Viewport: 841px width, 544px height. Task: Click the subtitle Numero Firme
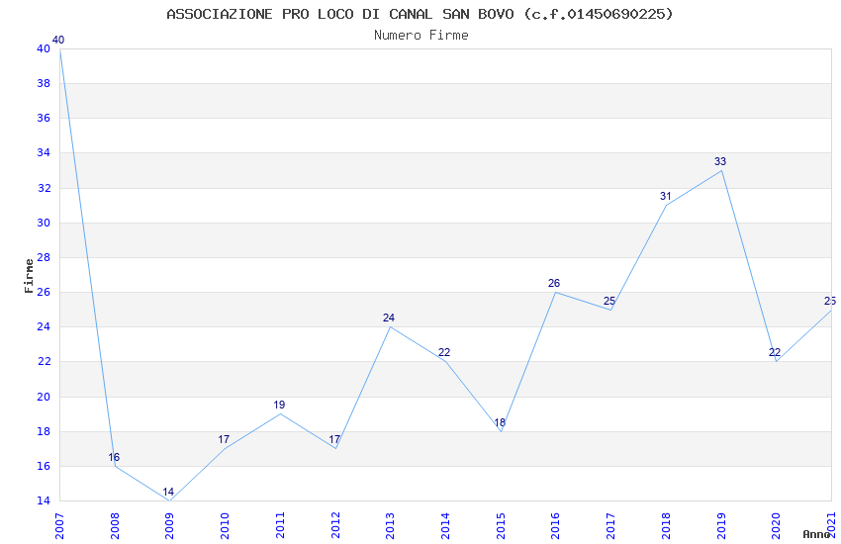(421, 36)
